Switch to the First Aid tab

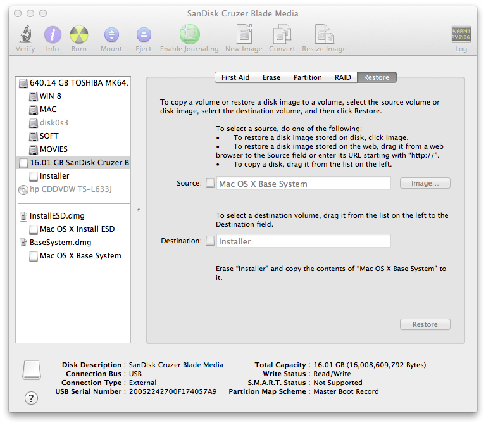(x=235, y=77)
